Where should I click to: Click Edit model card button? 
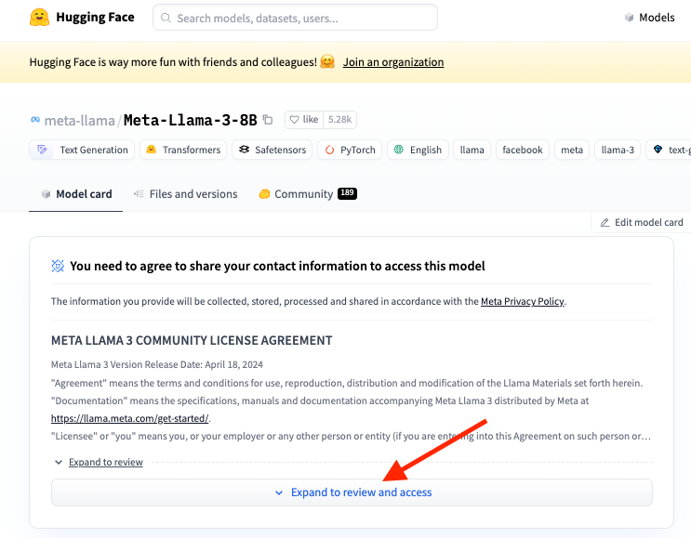click(642, 222)
